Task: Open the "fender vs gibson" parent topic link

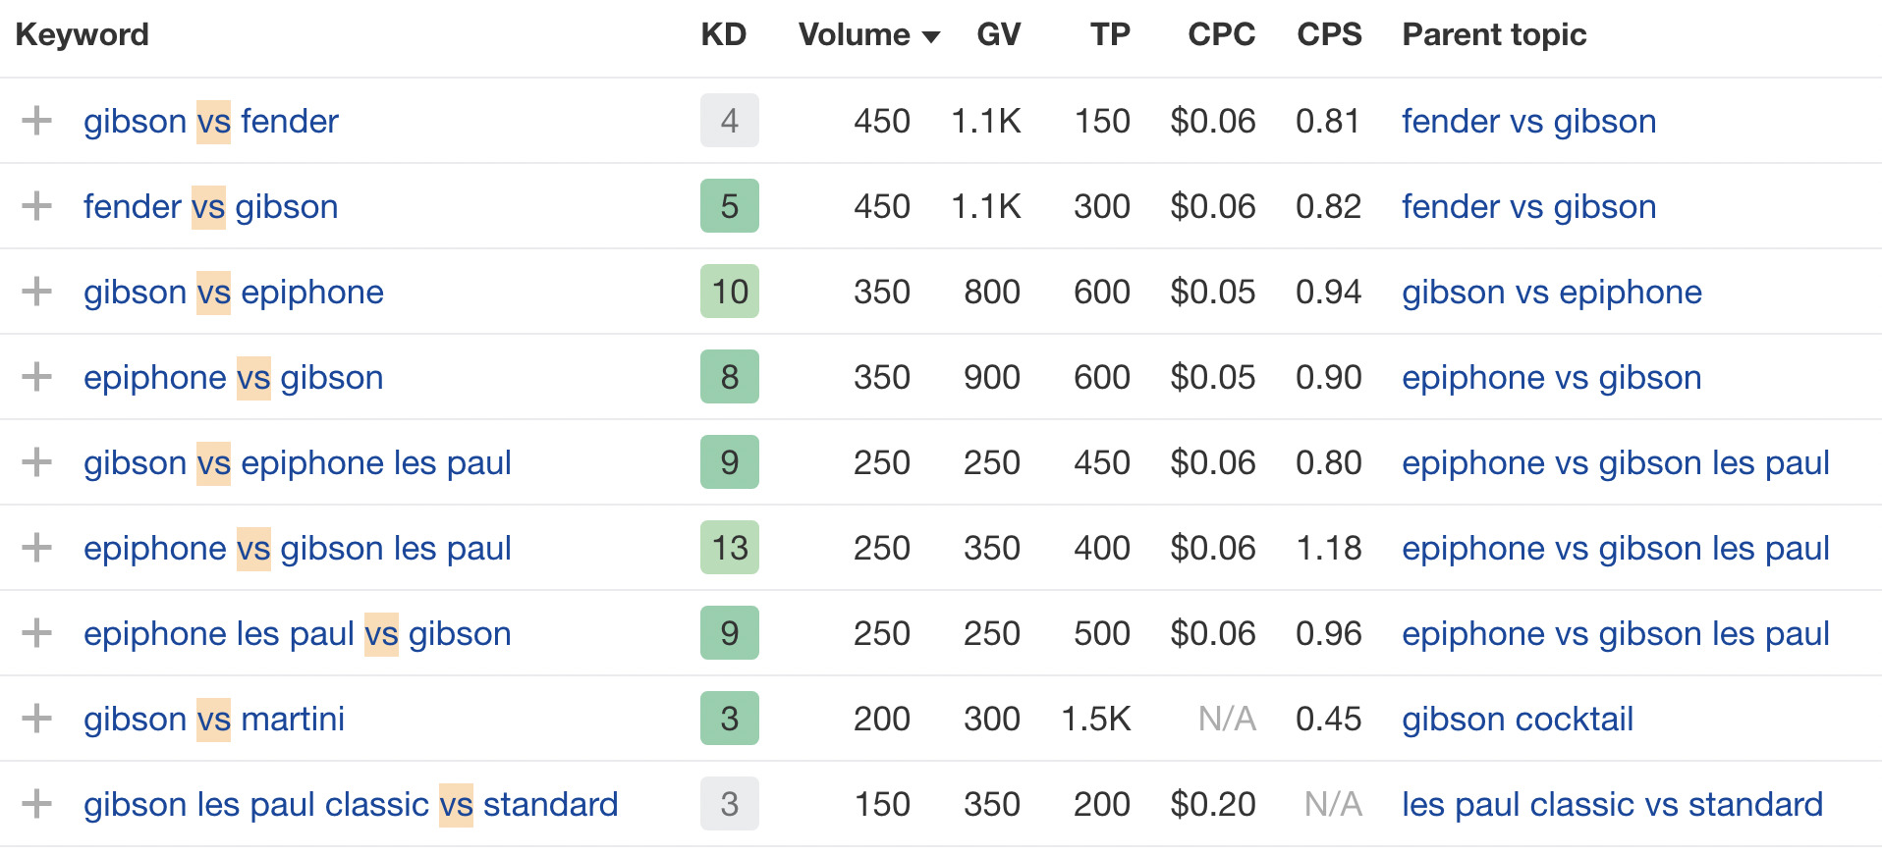Action: coord(1527,121)
